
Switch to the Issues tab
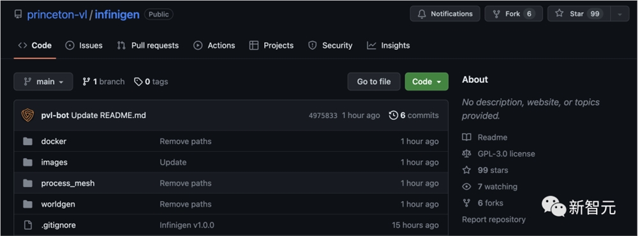(x=84, y=45)
